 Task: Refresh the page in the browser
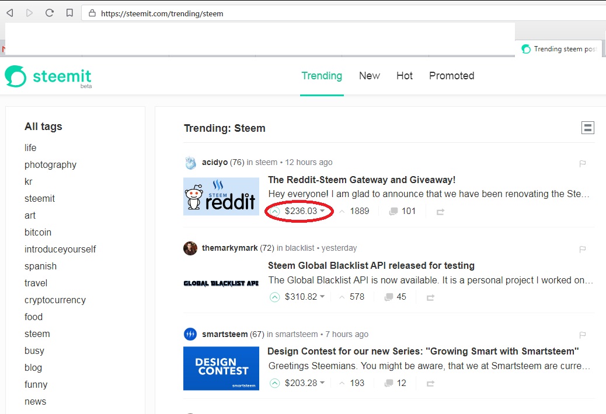click(x=50, y=12)
